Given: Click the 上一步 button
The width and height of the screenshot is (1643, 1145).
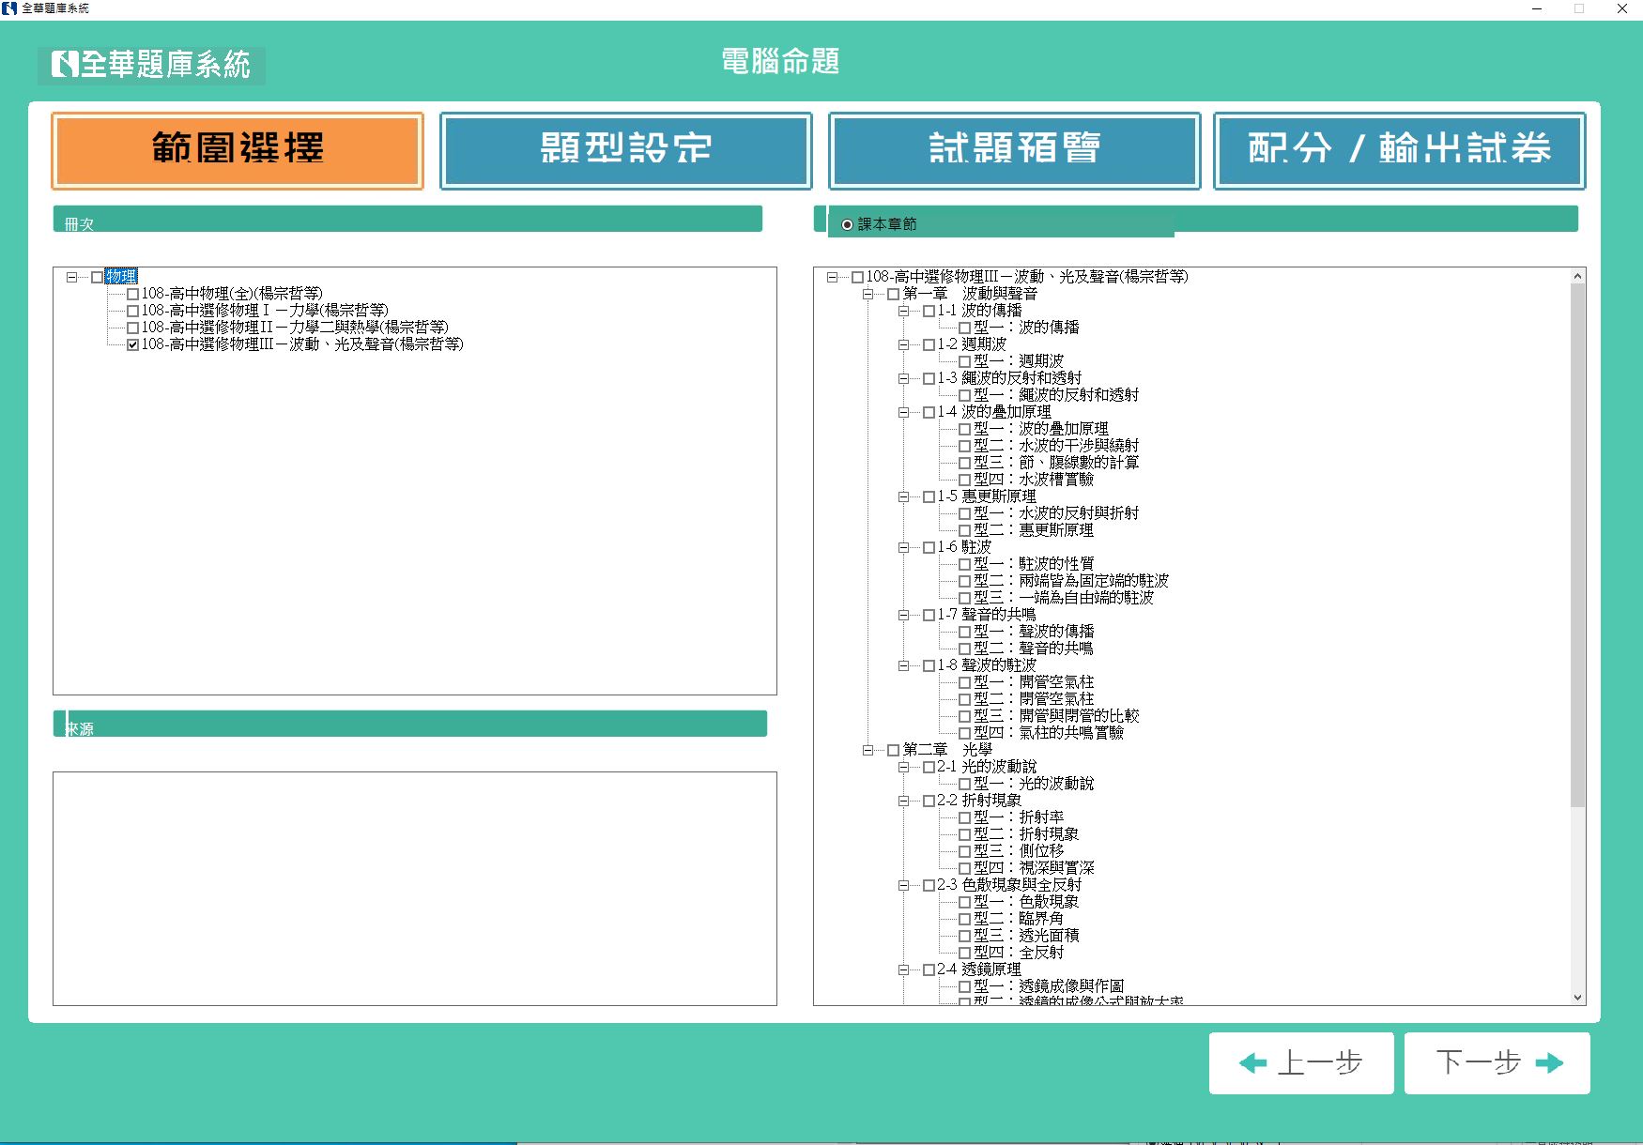Looking at the screenshot, I should [1301, 1063].
